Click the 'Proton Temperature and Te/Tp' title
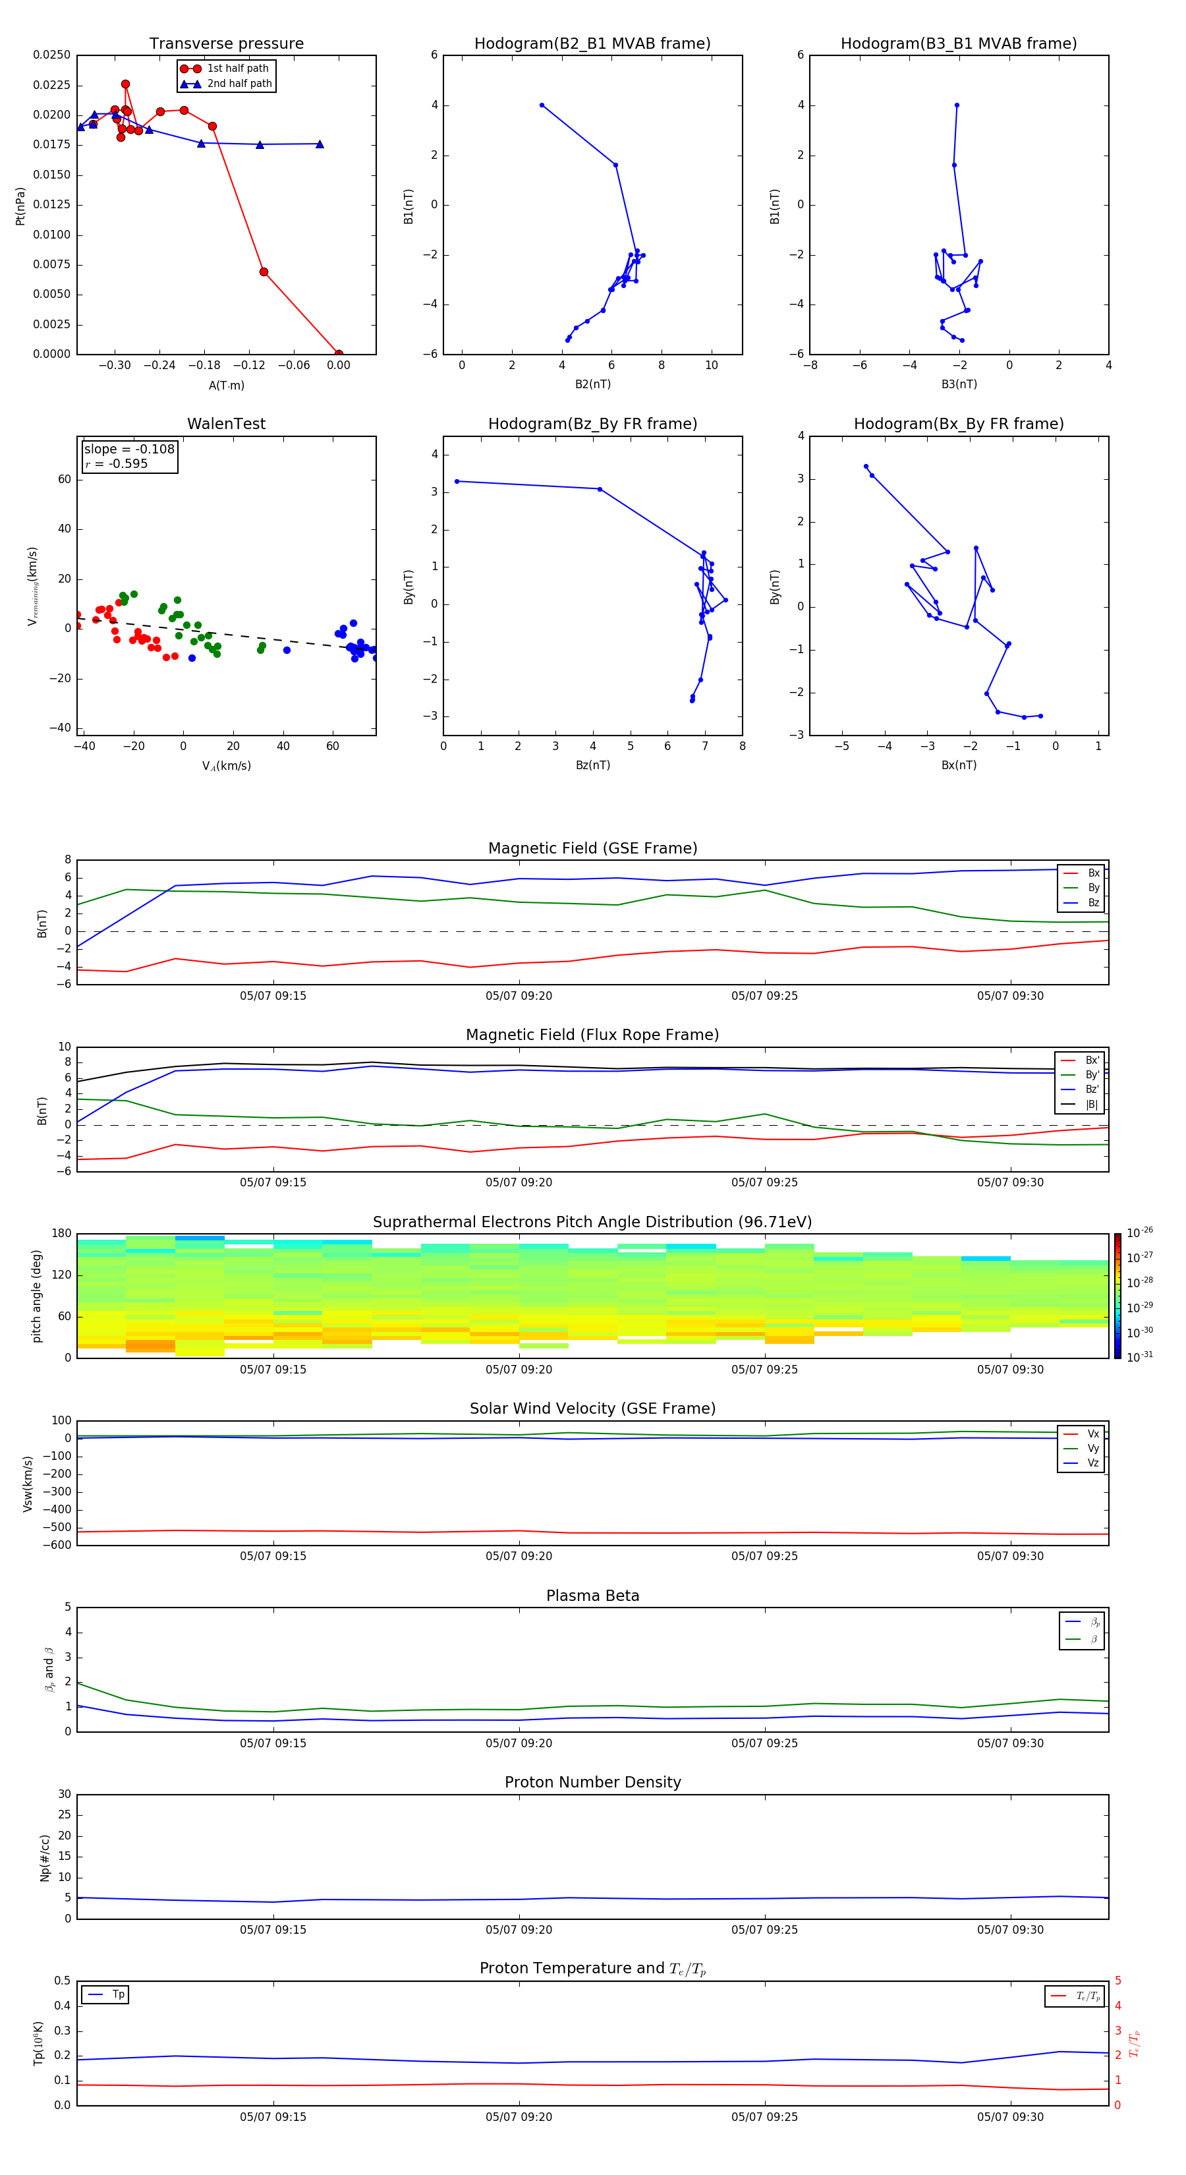The width and height of the screenshot is (1186, 2175). (x=592, y=1969)
